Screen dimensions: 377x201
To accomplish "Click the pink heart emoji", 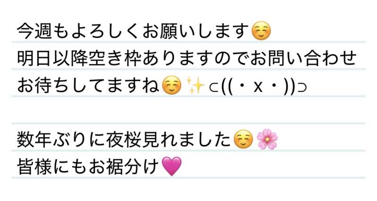I will click(x=172, y=167).
